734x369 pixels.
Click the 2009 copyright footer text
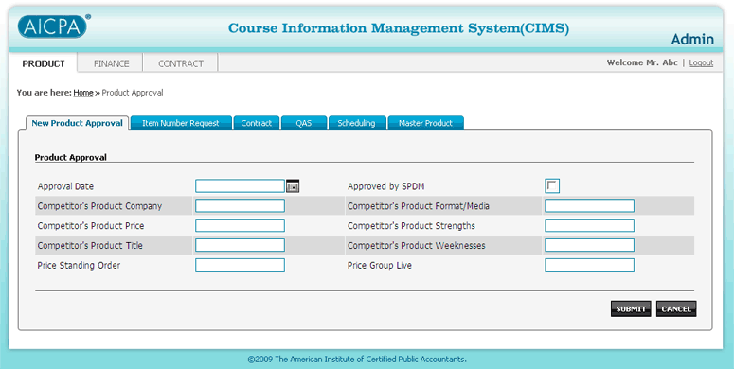[357, 360]
